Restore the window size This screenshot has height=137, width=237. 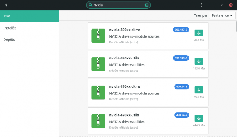[x=222, y=5]
